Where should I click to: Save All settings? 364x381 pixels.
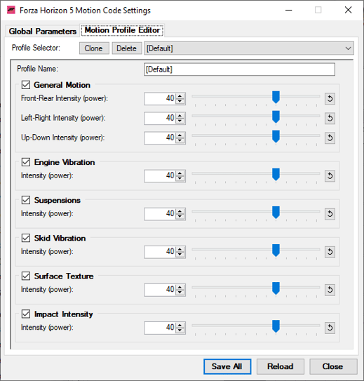pyautogui.click(x=227, y=366)
